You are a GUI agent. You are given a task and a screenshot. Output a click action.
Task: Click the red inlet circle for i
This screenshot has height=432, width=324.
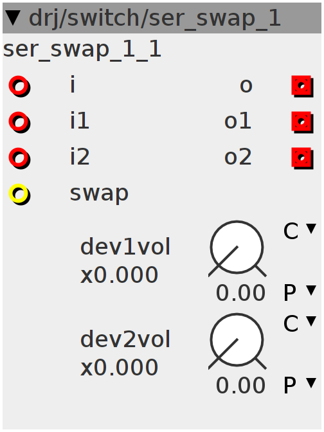19,86
